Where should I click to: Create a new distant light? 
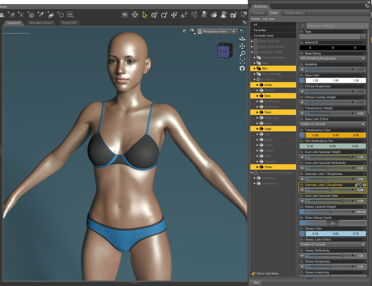click(11, 15)
